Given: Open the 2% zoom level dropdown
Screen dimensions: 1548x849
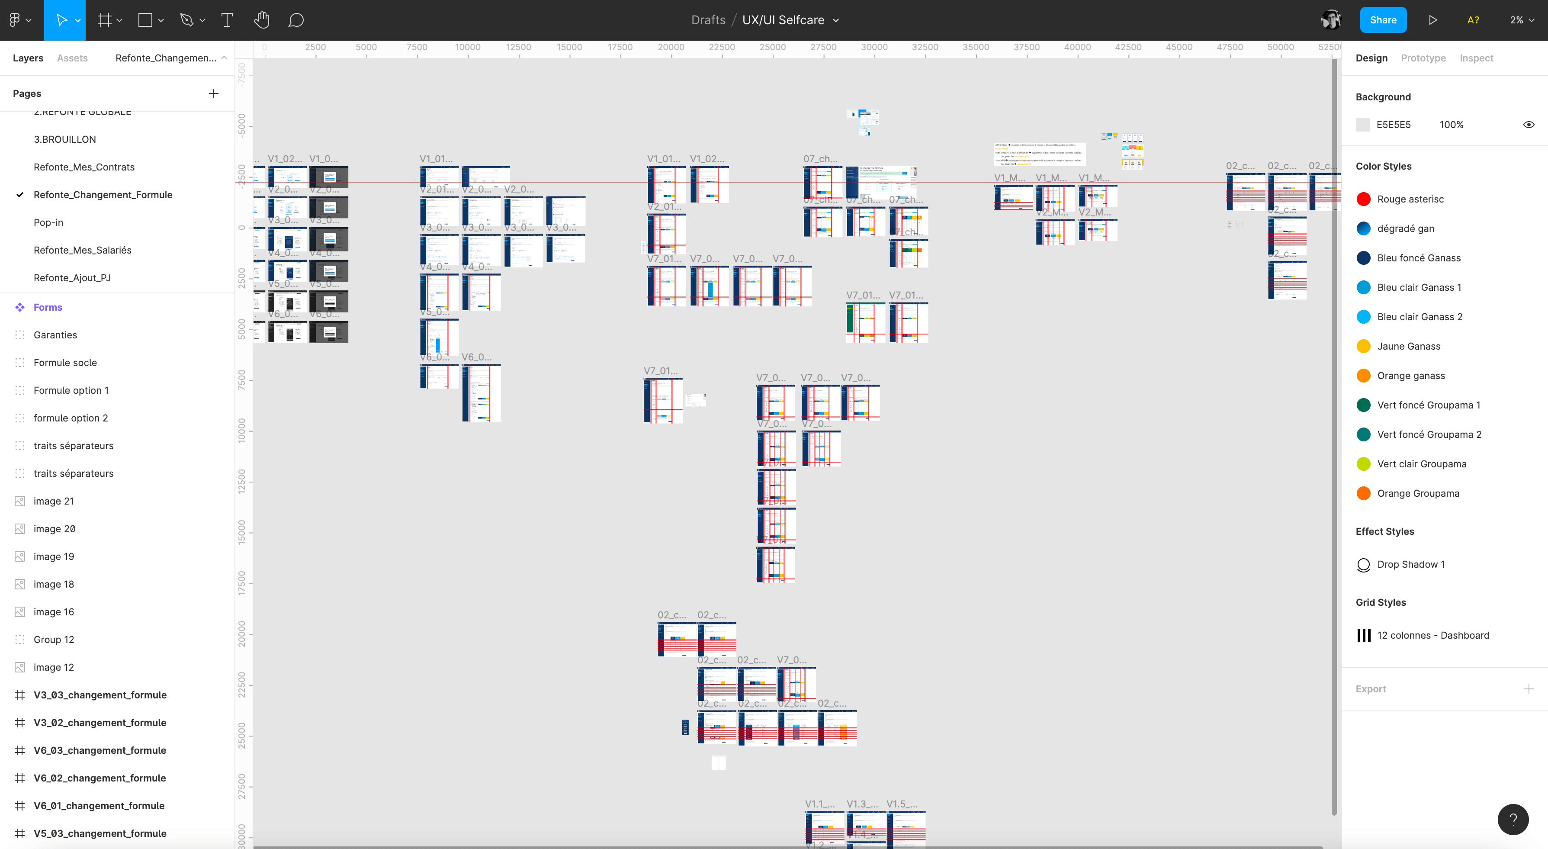Looking at the screenshot, I should (1522, 20).
